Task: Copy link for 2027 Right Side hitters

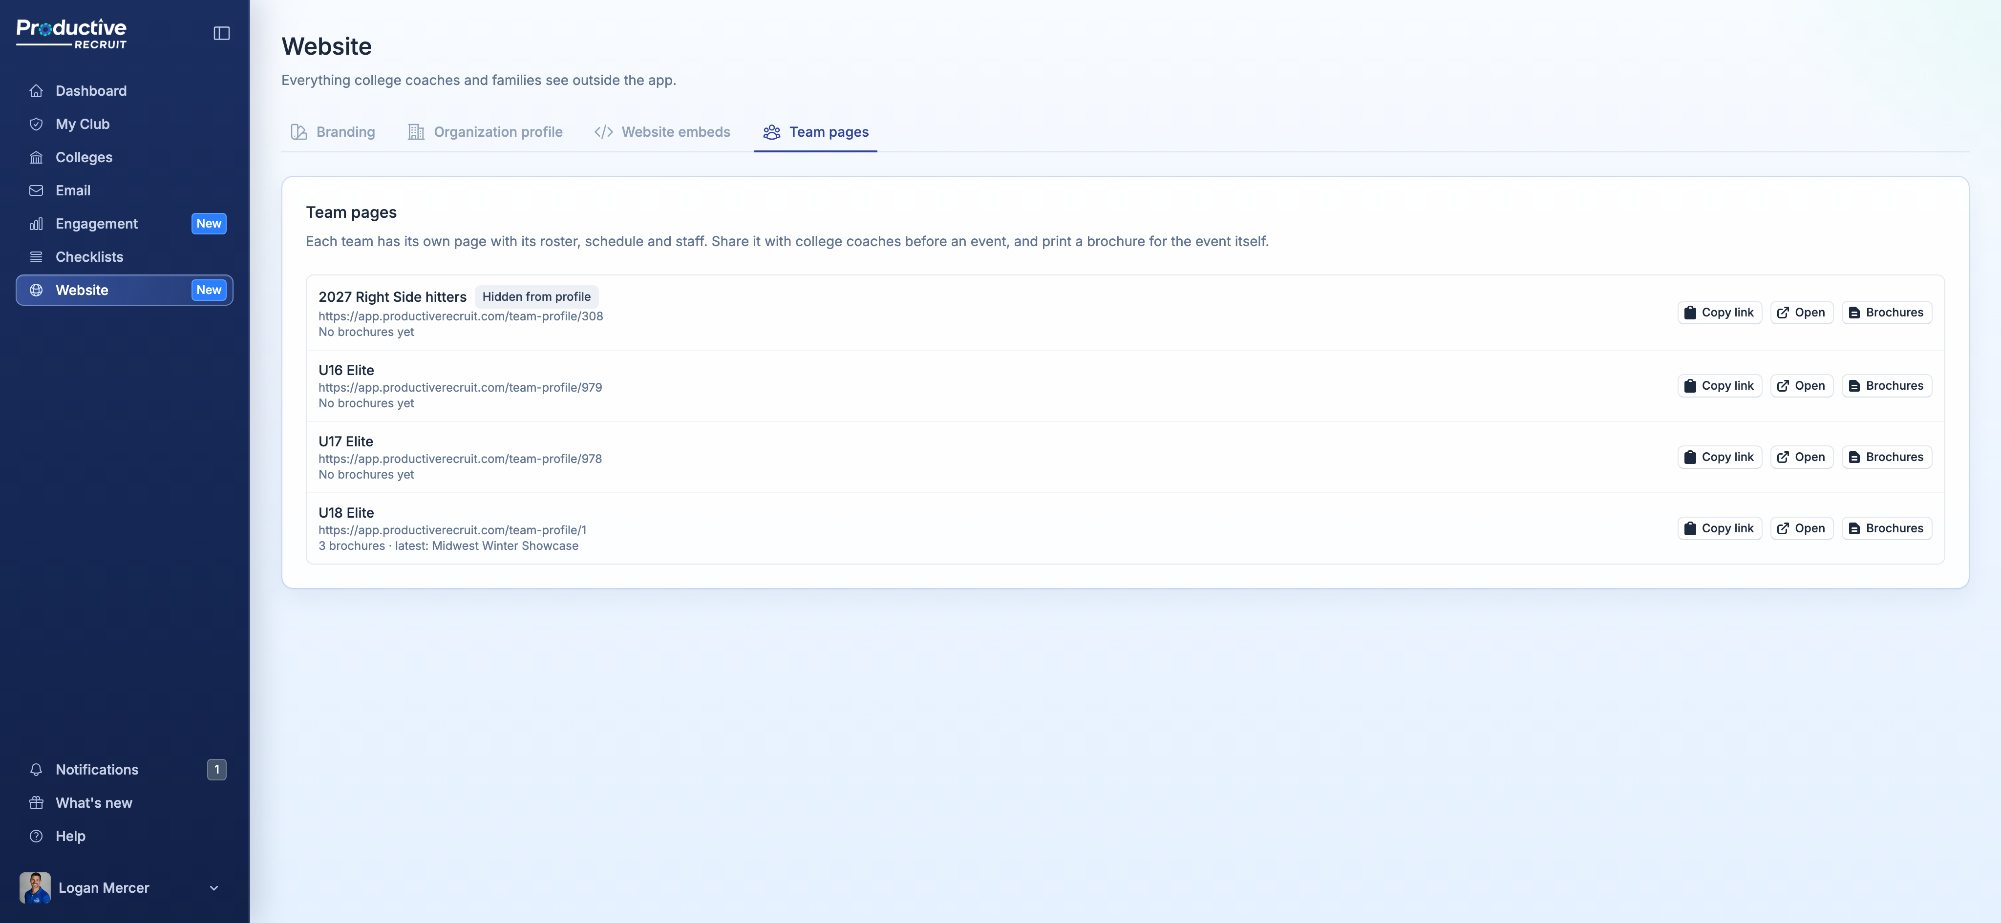Action: coord(1720,313)
